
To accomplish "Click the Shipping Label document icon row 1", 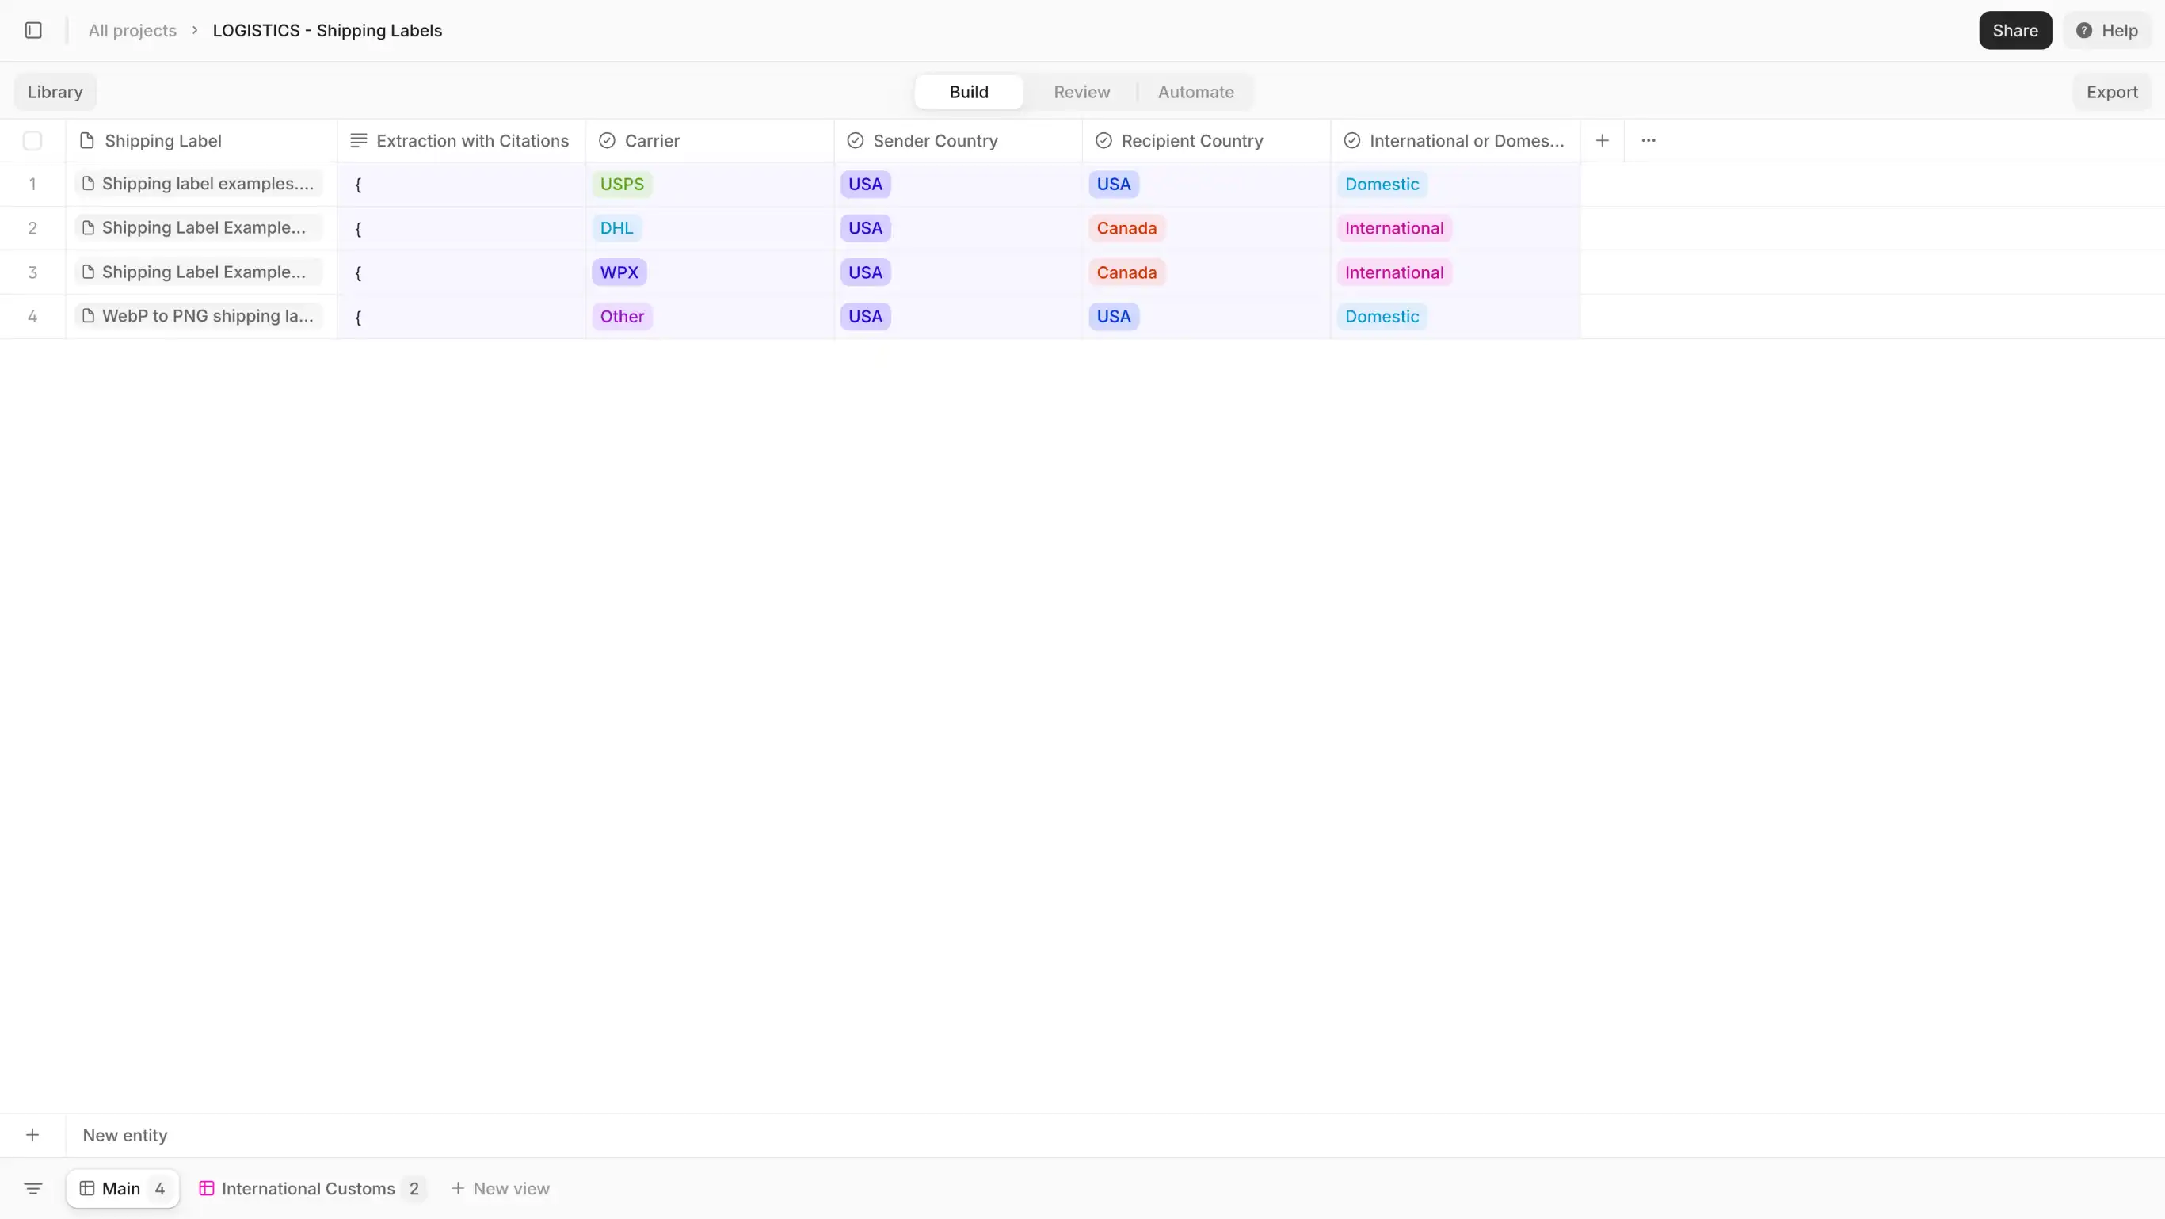I will click(x=88, y=183).
